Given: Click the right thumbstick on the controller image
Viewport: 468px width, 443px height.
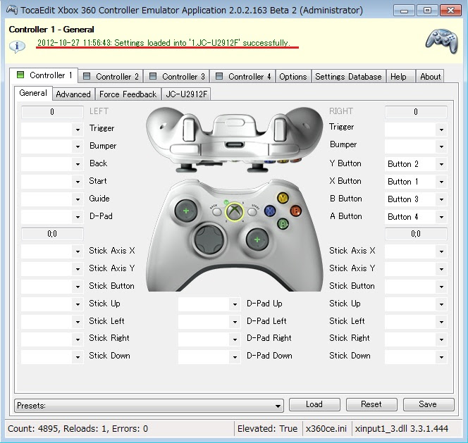Looking at the screenshot, I should (257, 239).
